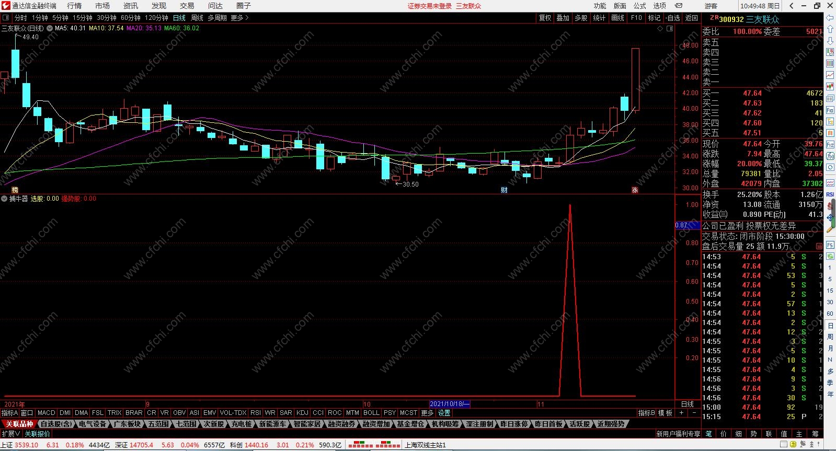The height and width of the screenshot is (451, 836).
Task: Click the mail envelope icon in title bar
Action: pyautogui.click(x=679, y=6)
